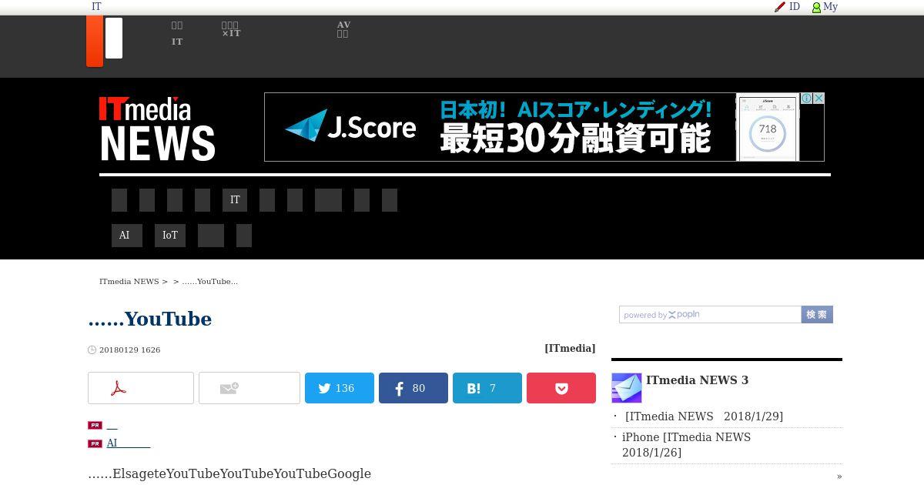The width and height of the screenshot is (924, 485).
Task: Click the ID link at top right
Action: (795, 7)
